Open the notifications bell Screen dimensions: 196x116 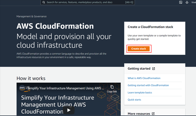pos(187,2)
